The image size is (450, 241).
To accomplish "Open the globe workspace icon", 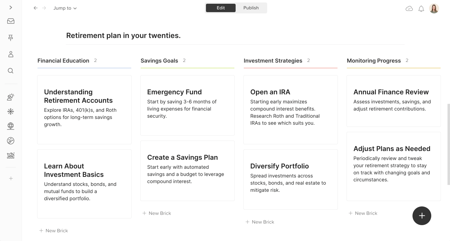I will [11, 126].
